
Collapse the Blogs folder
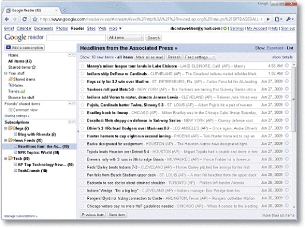(6, 128)
